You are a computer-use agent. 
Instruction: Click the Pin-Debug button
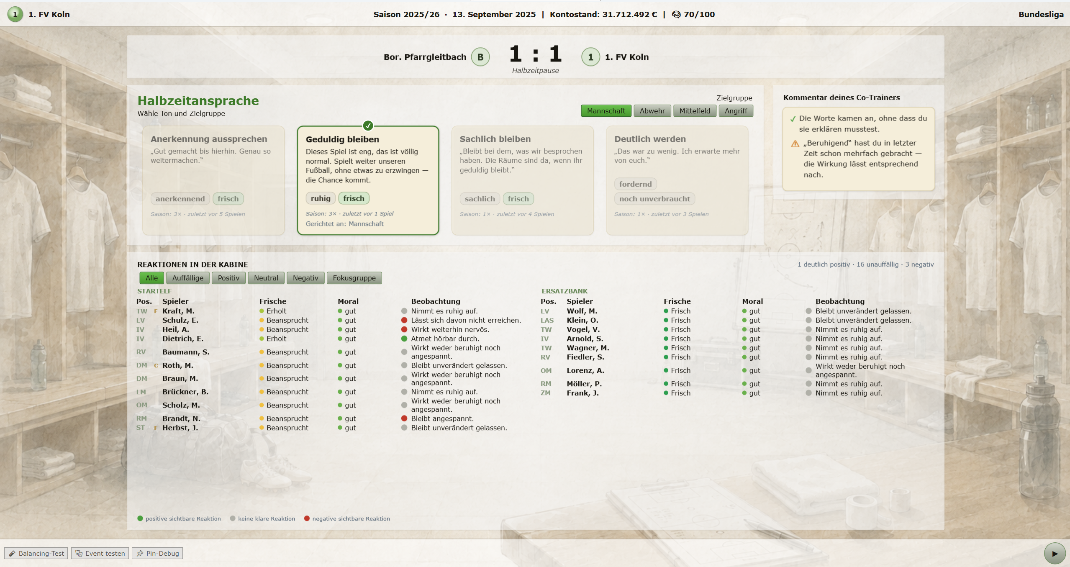click(157, 553)
